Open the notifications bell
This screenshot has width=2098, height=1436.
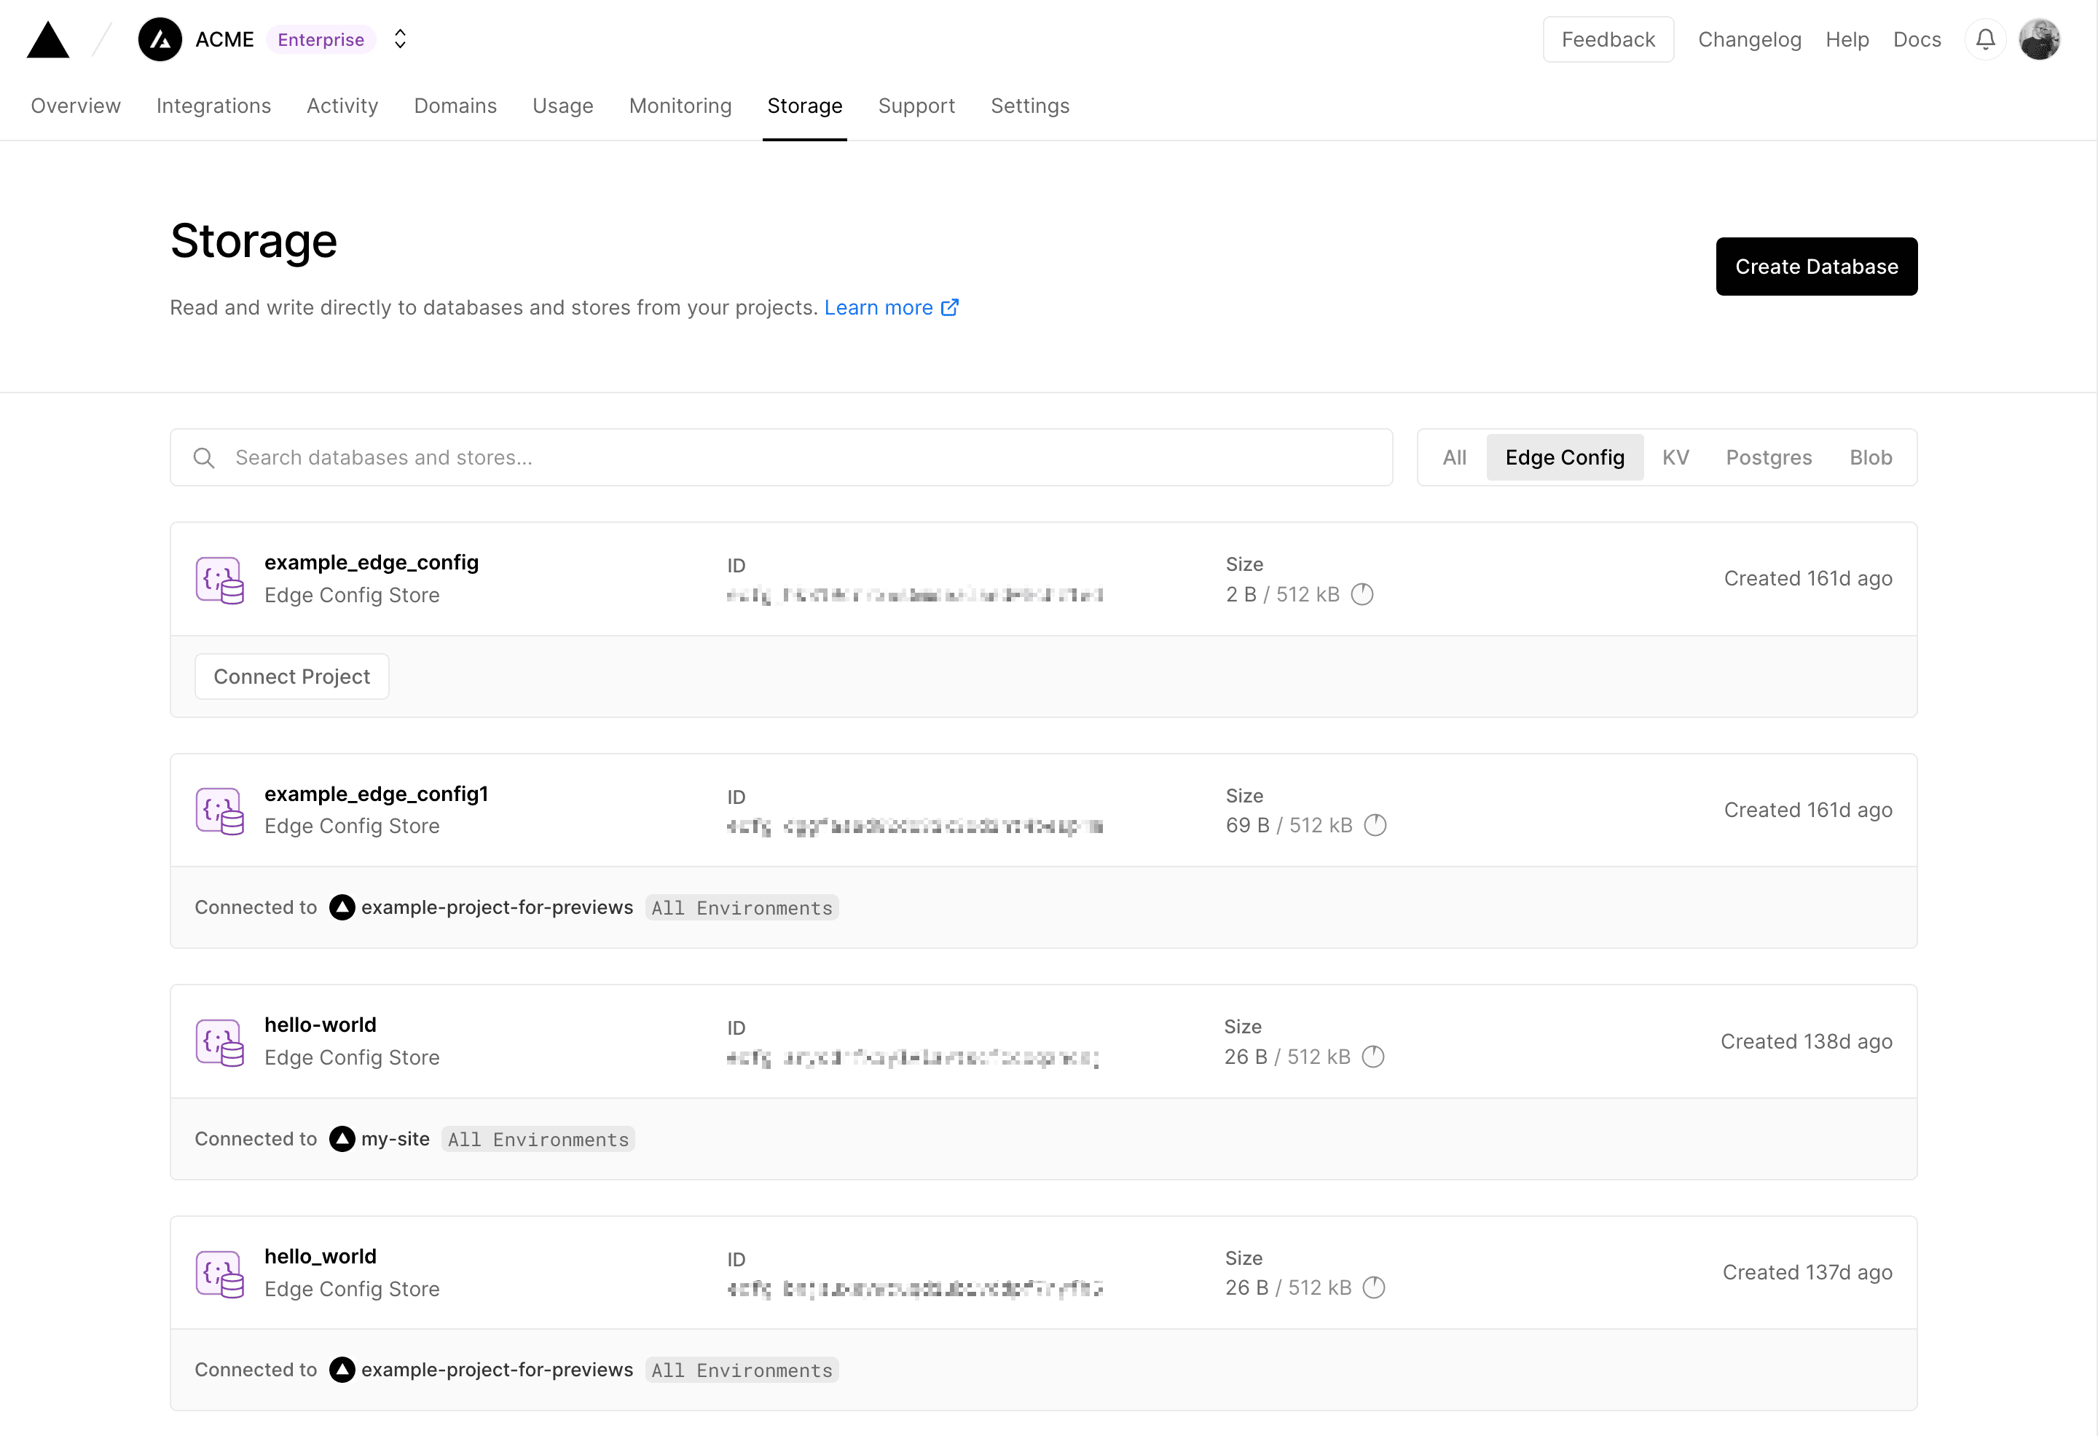point(1984,40)
